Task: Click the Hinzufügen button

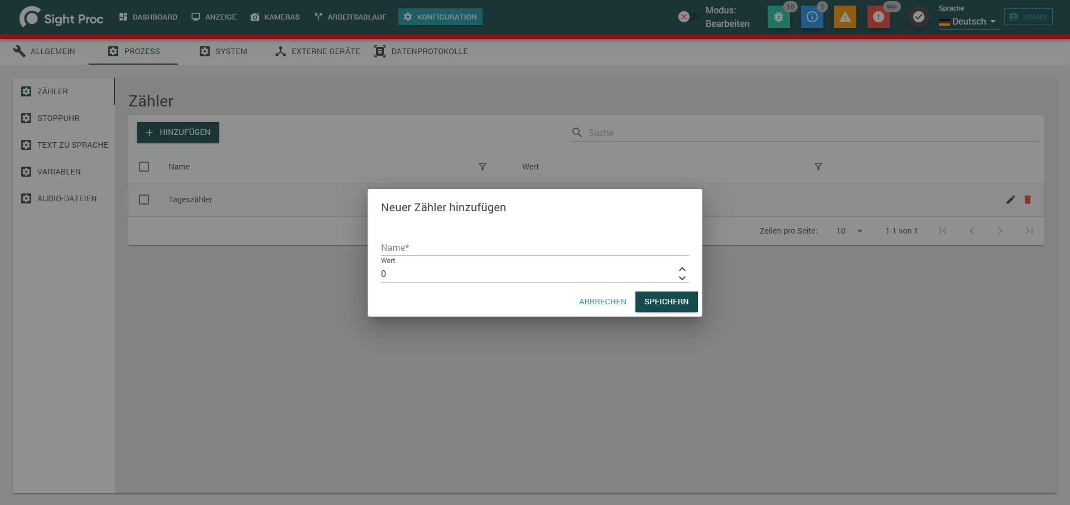Action: click(x=178, y=132)
